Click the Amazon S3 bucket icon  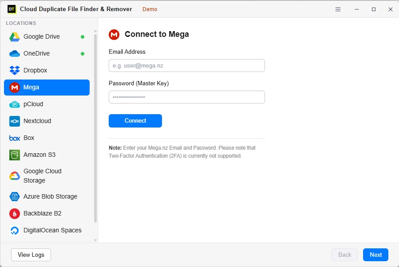15,155
